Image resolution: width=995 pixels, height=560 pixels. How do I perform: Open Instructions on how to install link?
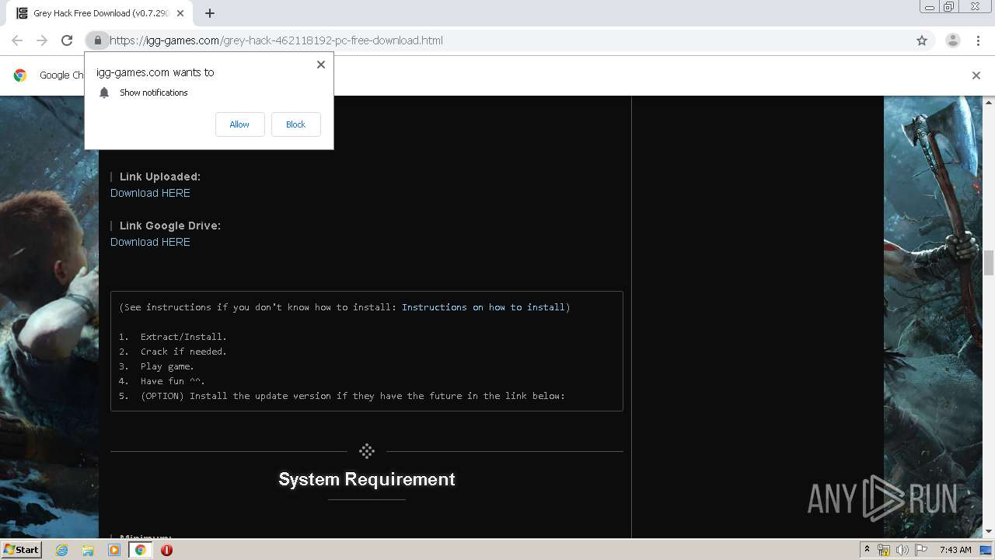(x=483, y=307)
